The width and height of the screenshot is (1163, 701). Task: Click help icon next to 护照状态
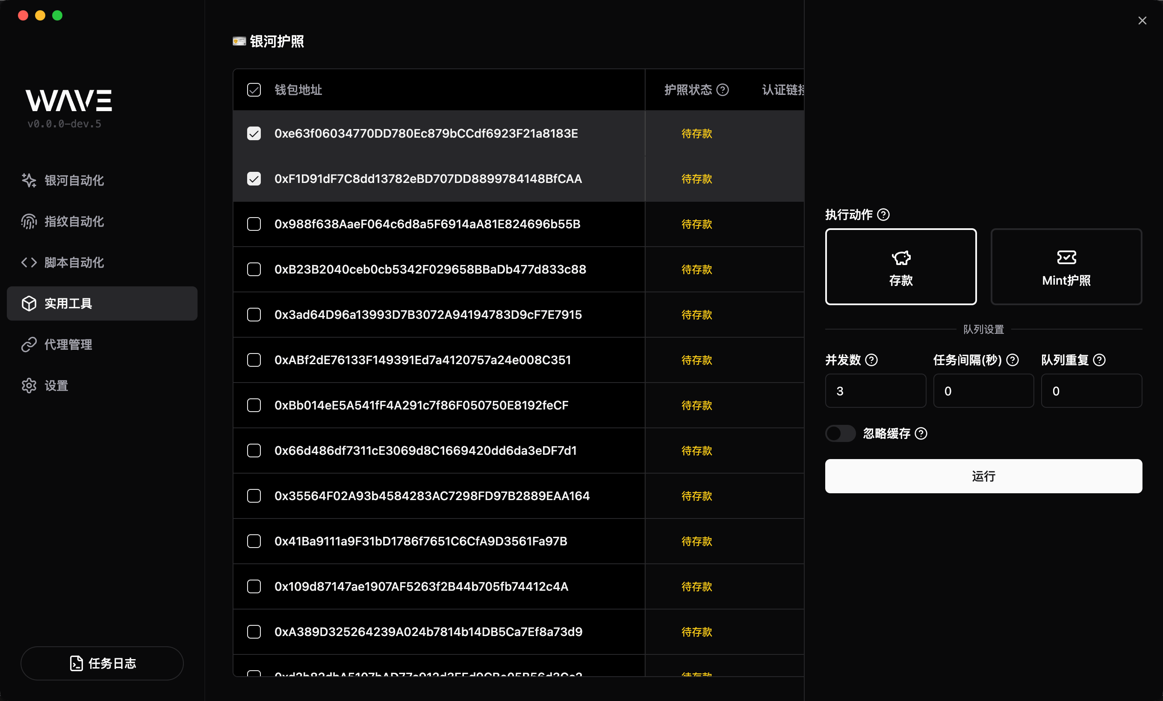pyautogui.click(x=722, y=90)
